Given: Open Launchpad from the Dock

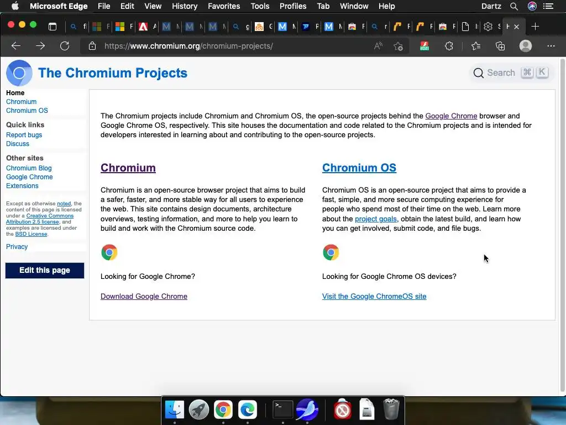Looking at the screenshot, I should [199, 410].
